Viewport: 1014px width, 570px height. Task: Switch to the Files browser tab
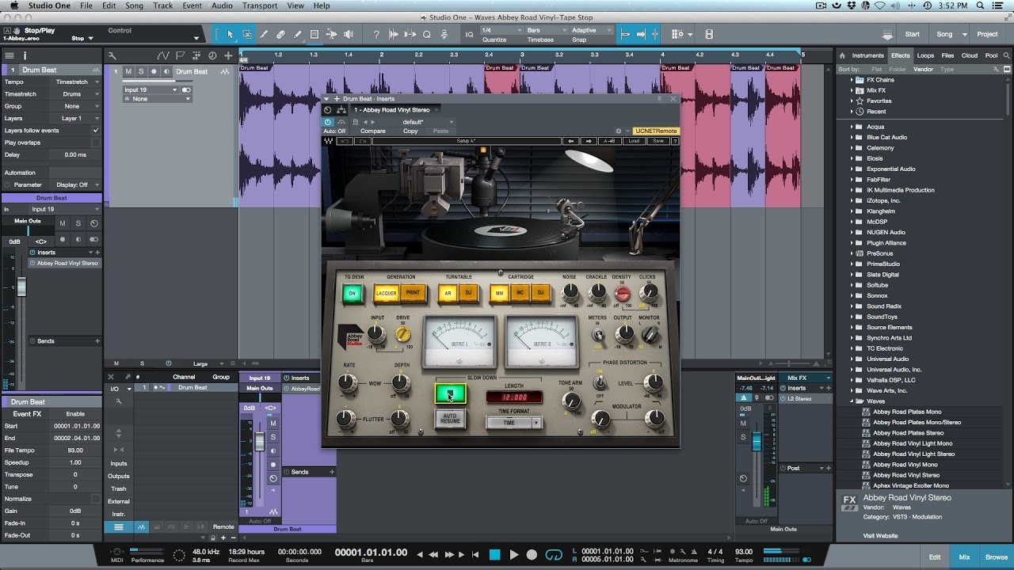pos(947,55)
